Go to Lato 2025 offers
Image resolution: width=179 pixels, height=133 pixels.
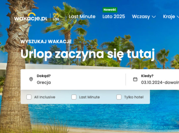(114, 17)
